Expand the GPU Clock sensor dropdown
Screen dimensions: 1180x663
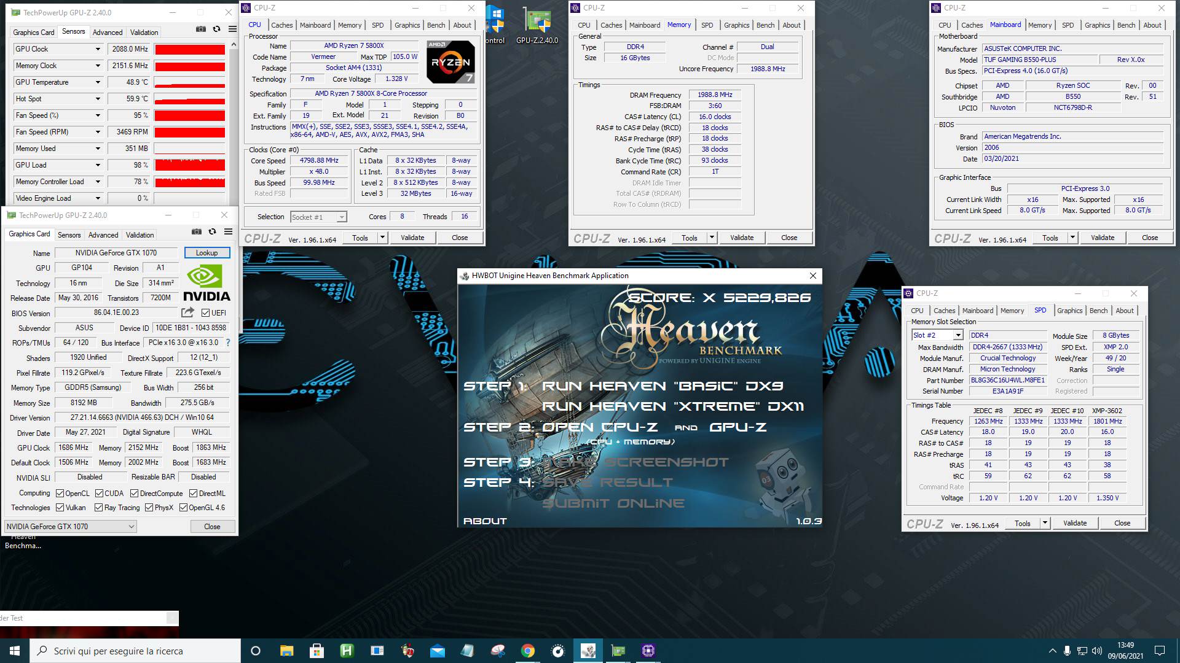97,49
